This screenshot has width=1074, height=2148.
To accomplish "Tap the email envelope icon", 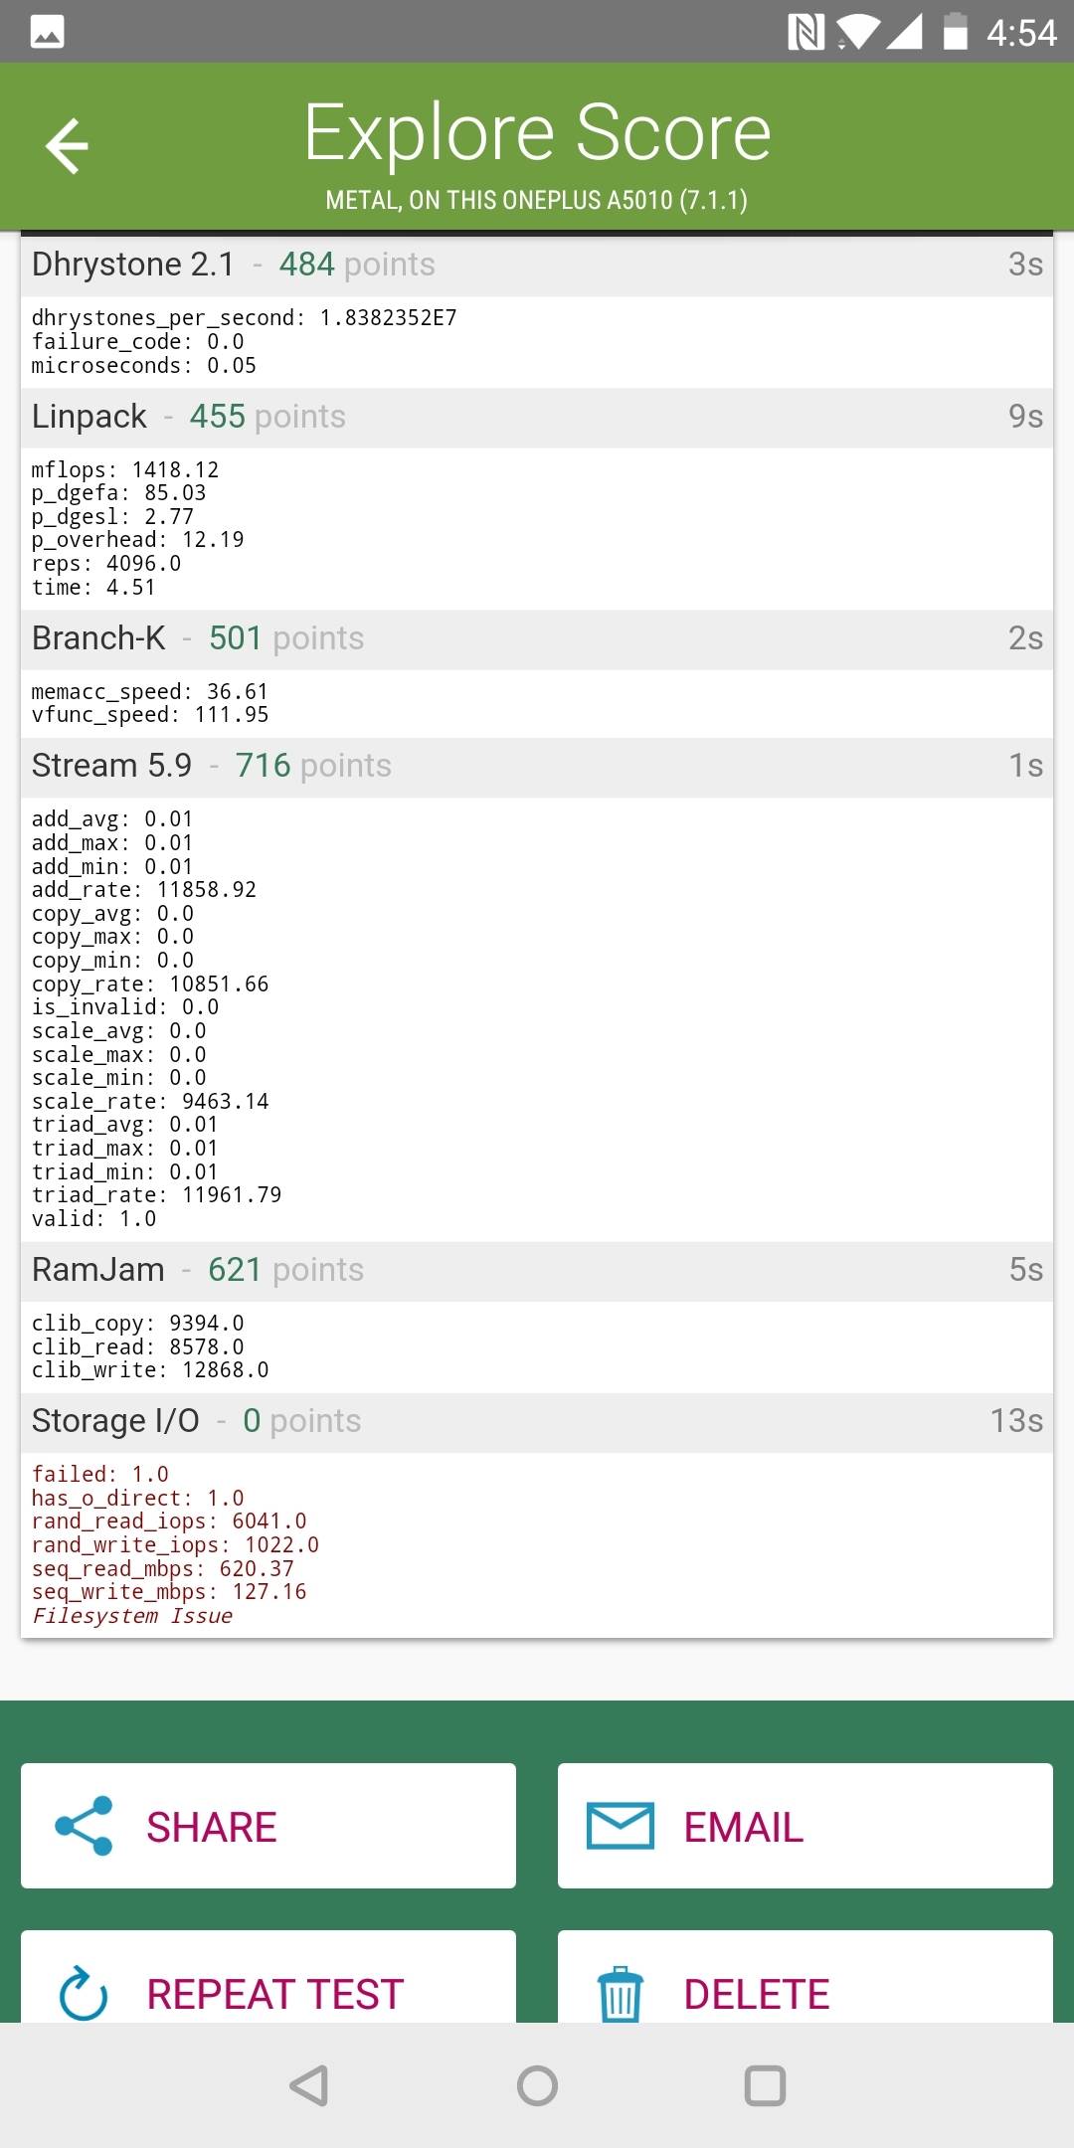I will (x=621, y=1826).
